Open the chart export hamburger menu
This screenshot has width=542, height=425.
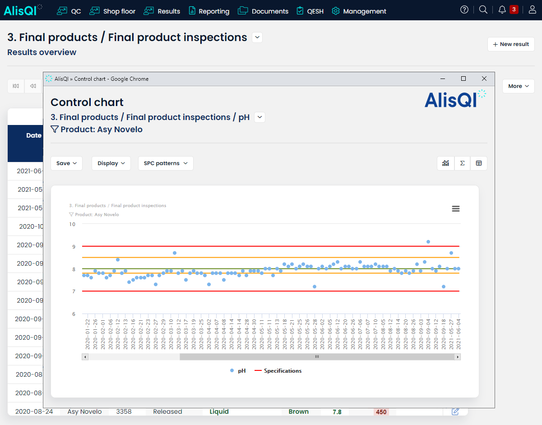[455, 209]
